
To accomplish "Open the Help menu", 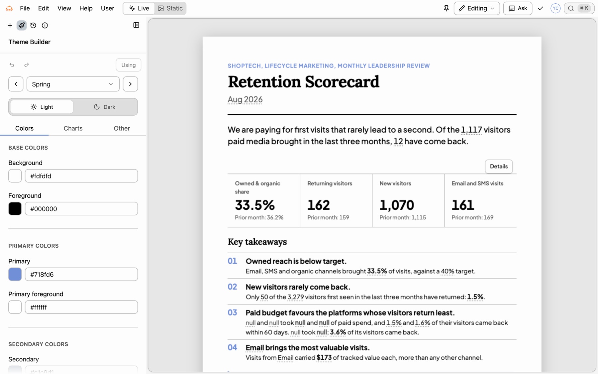I will click(x=86, y=8).
